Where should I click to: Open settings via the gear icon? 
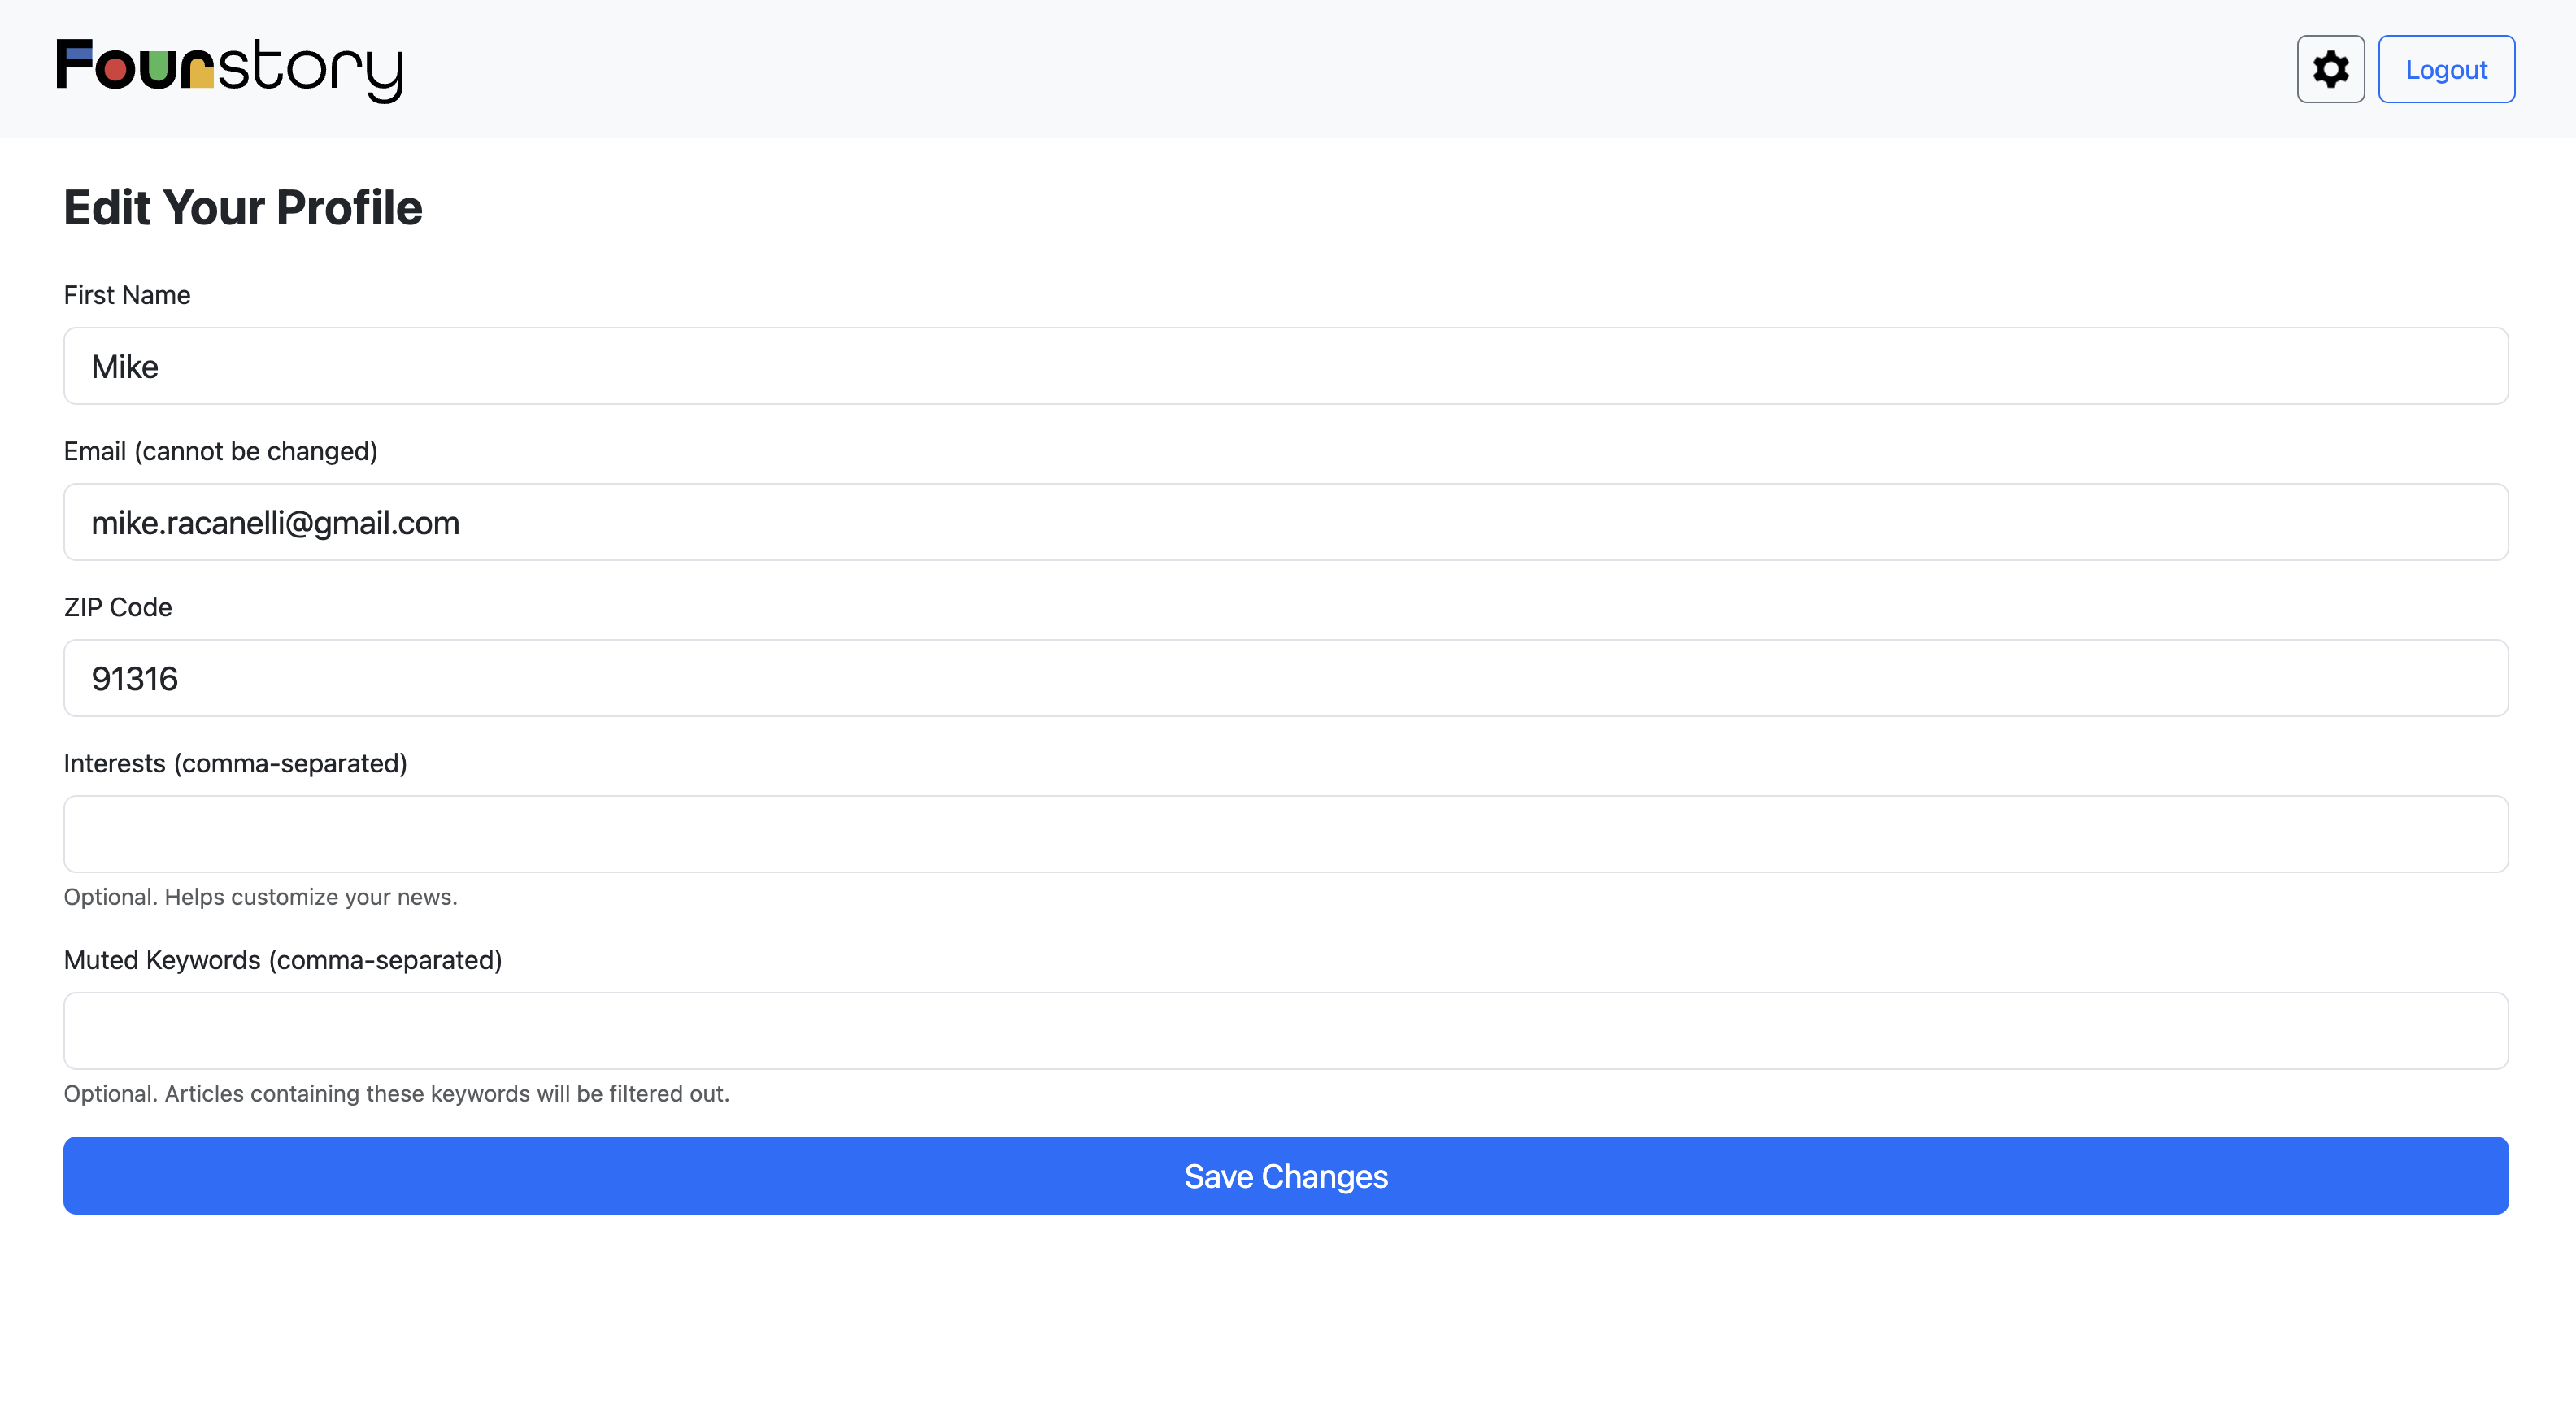(x=2330, y=69)
